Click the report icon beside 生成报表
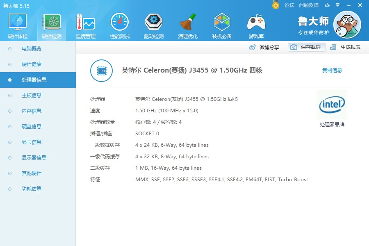Image resolution: width=369 pixels, height=246 pixels. coord(333,47)
